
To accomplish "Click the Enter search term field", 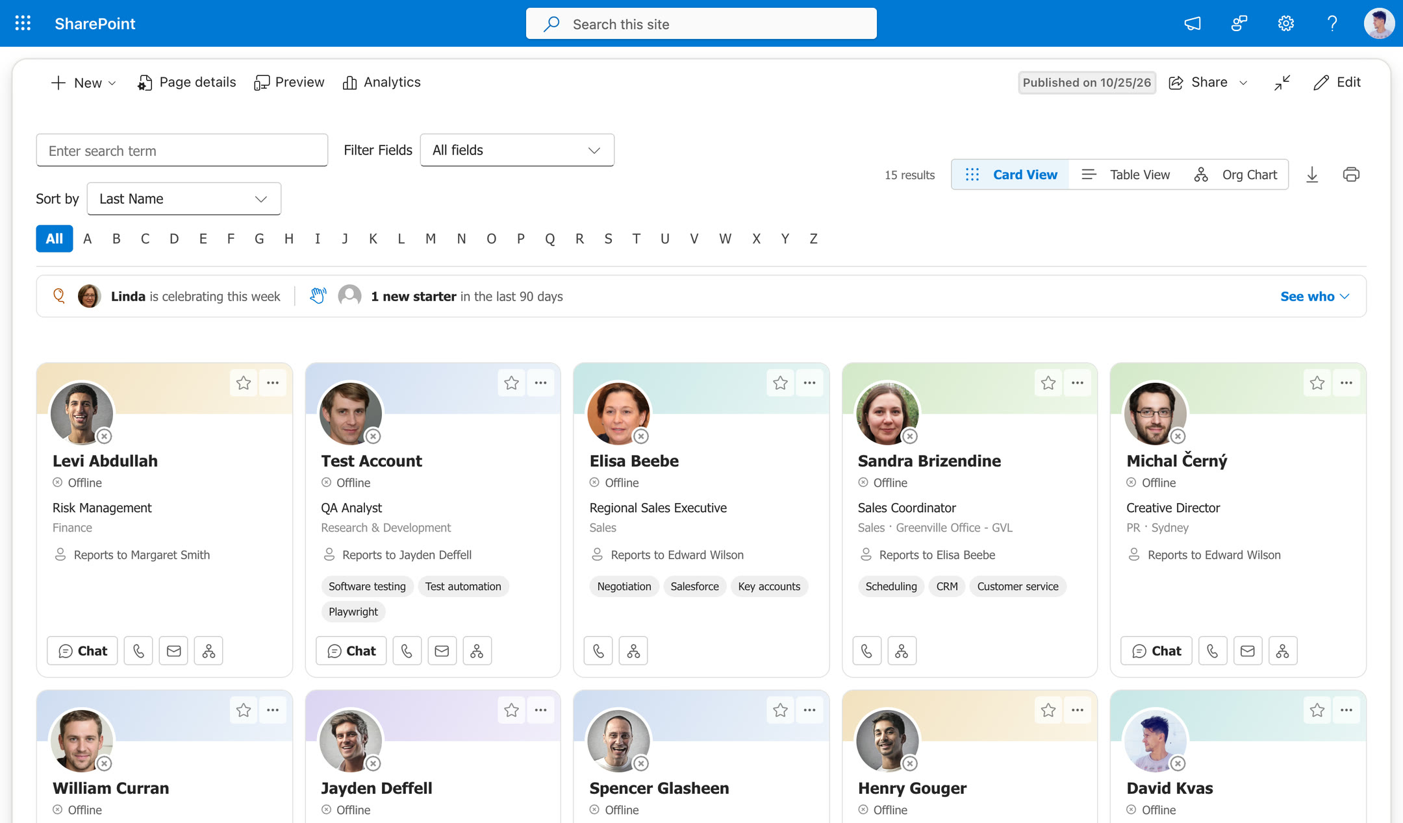I will [x=182, y=151].
